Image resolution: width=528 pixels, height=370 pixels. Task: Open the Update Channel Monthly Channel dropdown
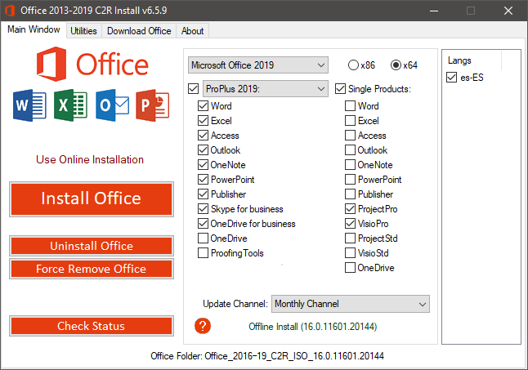click(x=351, y=304)
